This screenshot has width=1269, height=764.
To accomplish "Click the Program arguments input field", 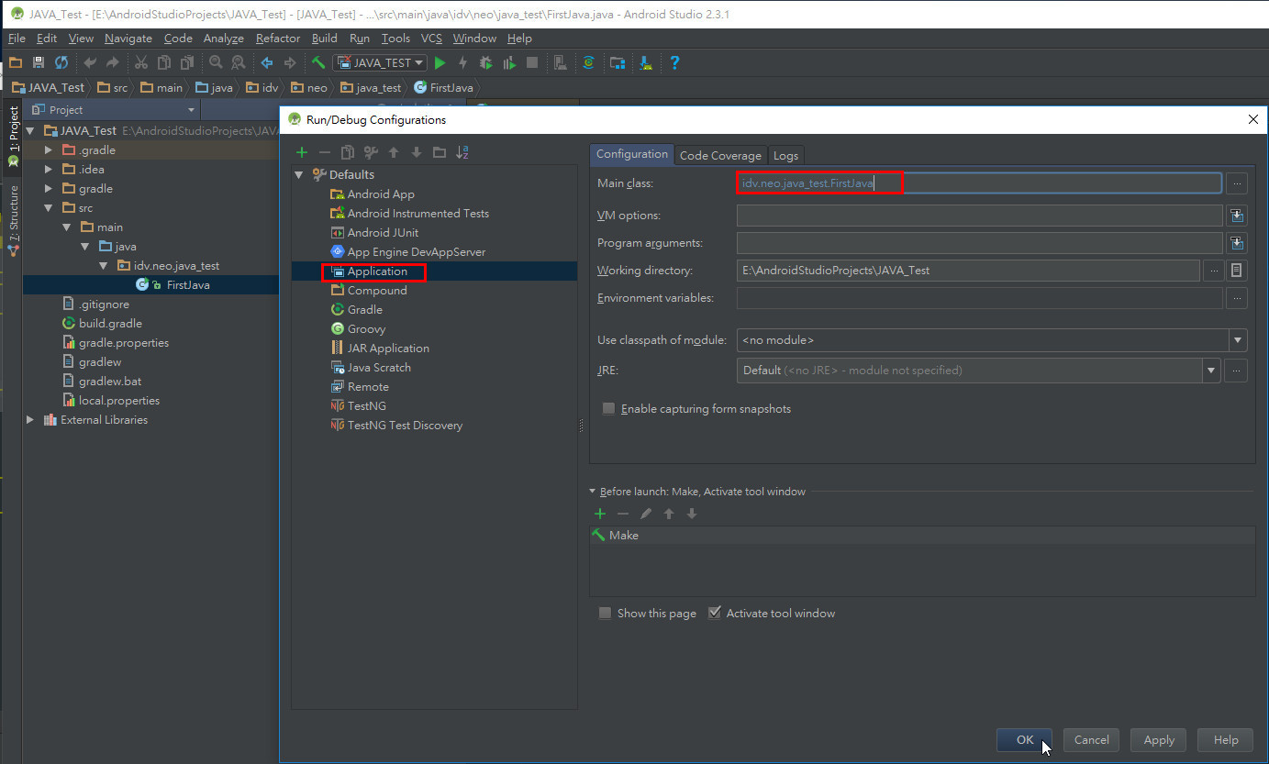I will pos(979,243).
